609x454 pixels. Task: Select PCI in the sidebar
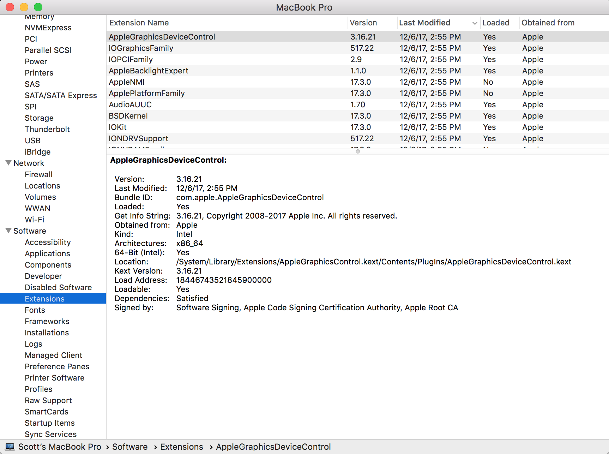click(x=31, y=39)
